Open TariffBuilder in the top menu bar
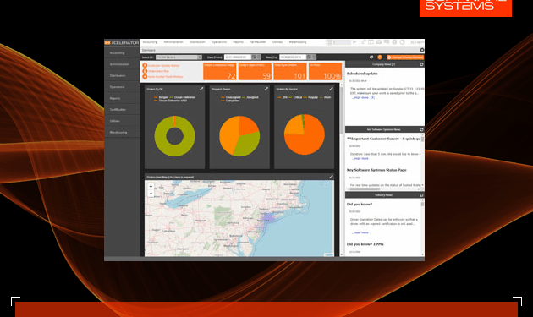The height and width of the screenshot is (317, 533). [258, 42]
